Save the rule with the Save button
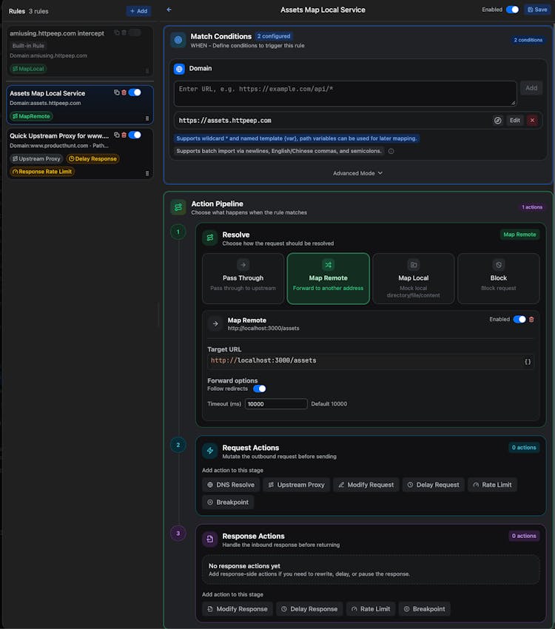The image size is (555, 629). 536,10
